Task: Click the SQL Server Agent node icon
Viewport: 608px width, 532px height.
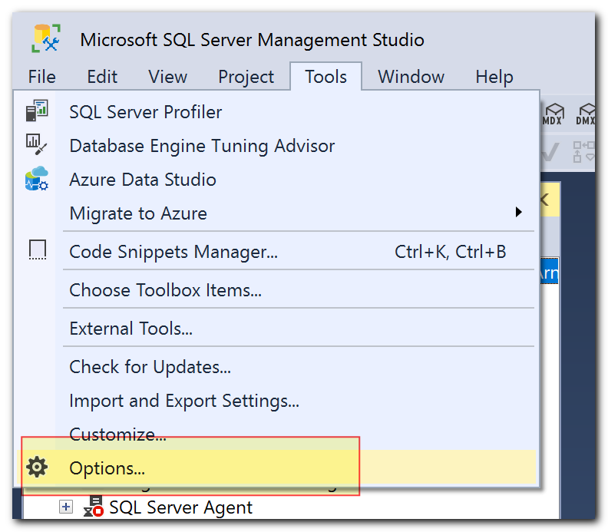Action: [x=94, y=507]
